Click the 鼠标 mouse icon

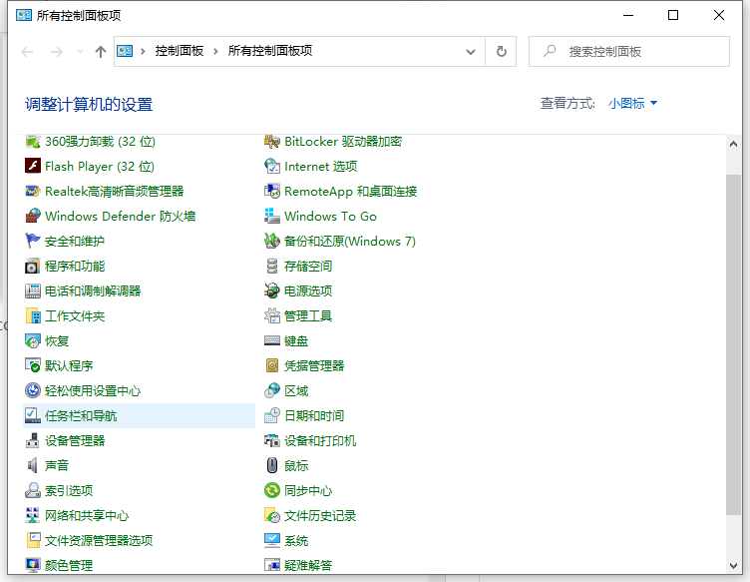tap(272, 466)
